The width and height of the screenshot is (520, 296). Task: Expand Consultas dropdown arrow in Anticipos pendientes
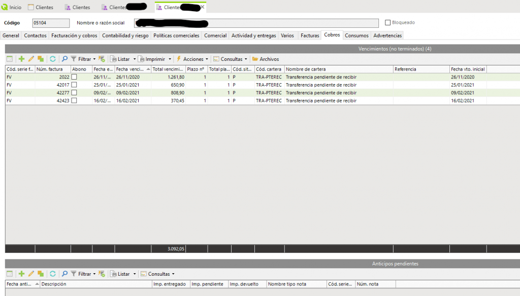point(173,274)
